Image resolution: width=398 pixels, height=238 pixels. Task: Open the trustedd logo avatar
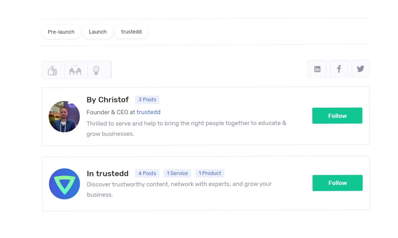(x=64, y=184)
